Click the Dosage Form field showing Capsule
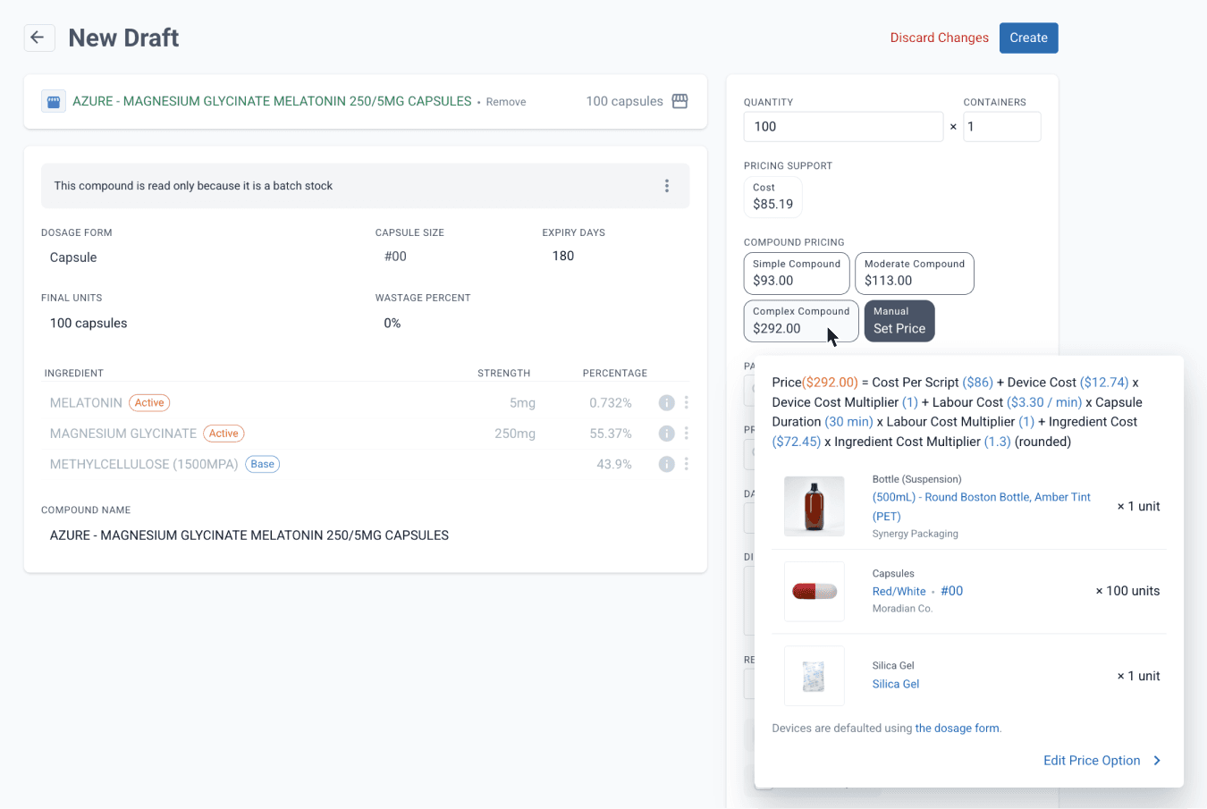Image resolution: width=1207 pixels, height=809 pixels. coord(73,257)
